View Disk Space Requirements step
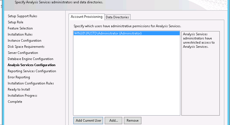230x125 pixels. click(26, 47)
